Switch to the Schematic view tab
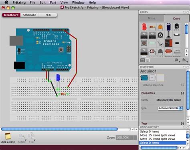This screenshot has height=150, width=190. (30, 15)
